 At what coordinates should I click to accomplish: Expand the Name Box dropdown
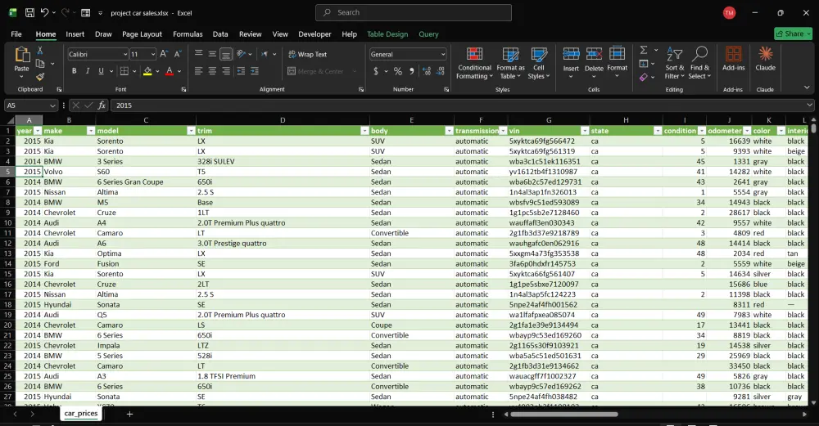[x=52, y=105]
